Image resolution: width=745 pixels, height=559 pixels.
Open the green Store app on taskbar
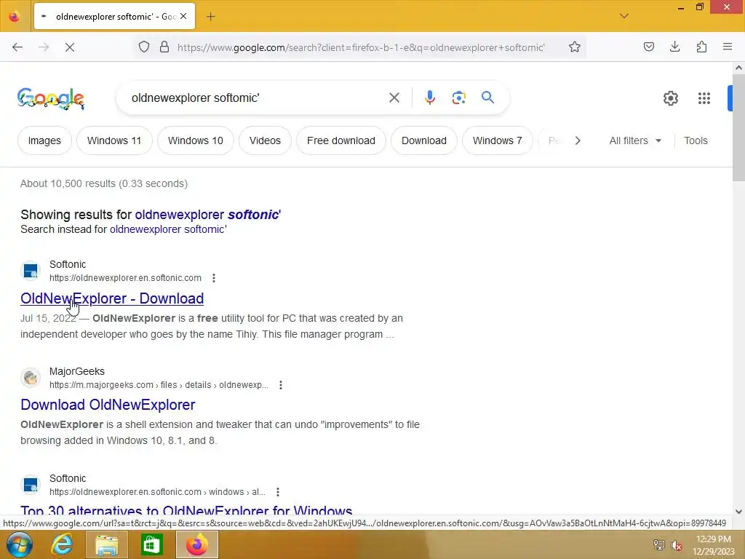[x=151, y=544]
